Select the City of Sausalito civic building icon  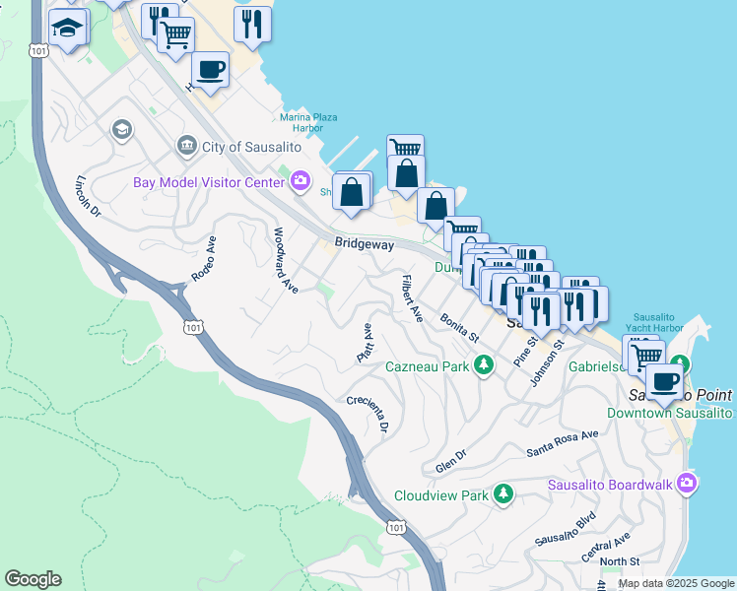187,146
